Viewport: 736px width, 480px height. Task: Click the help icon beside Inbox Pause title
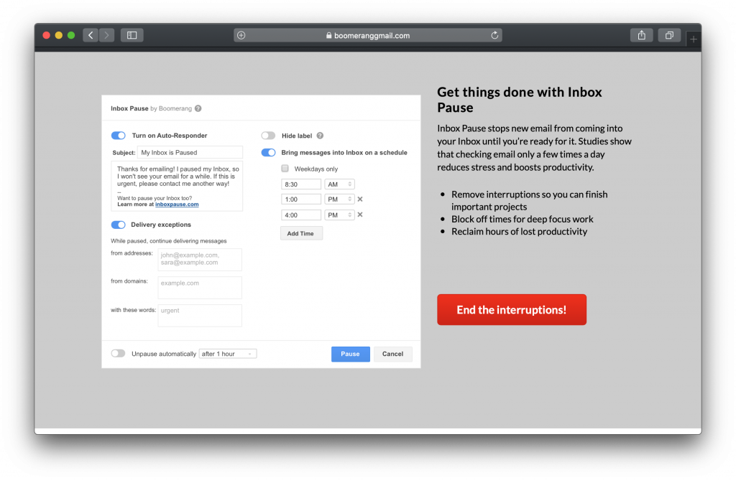tap(198, 109)
